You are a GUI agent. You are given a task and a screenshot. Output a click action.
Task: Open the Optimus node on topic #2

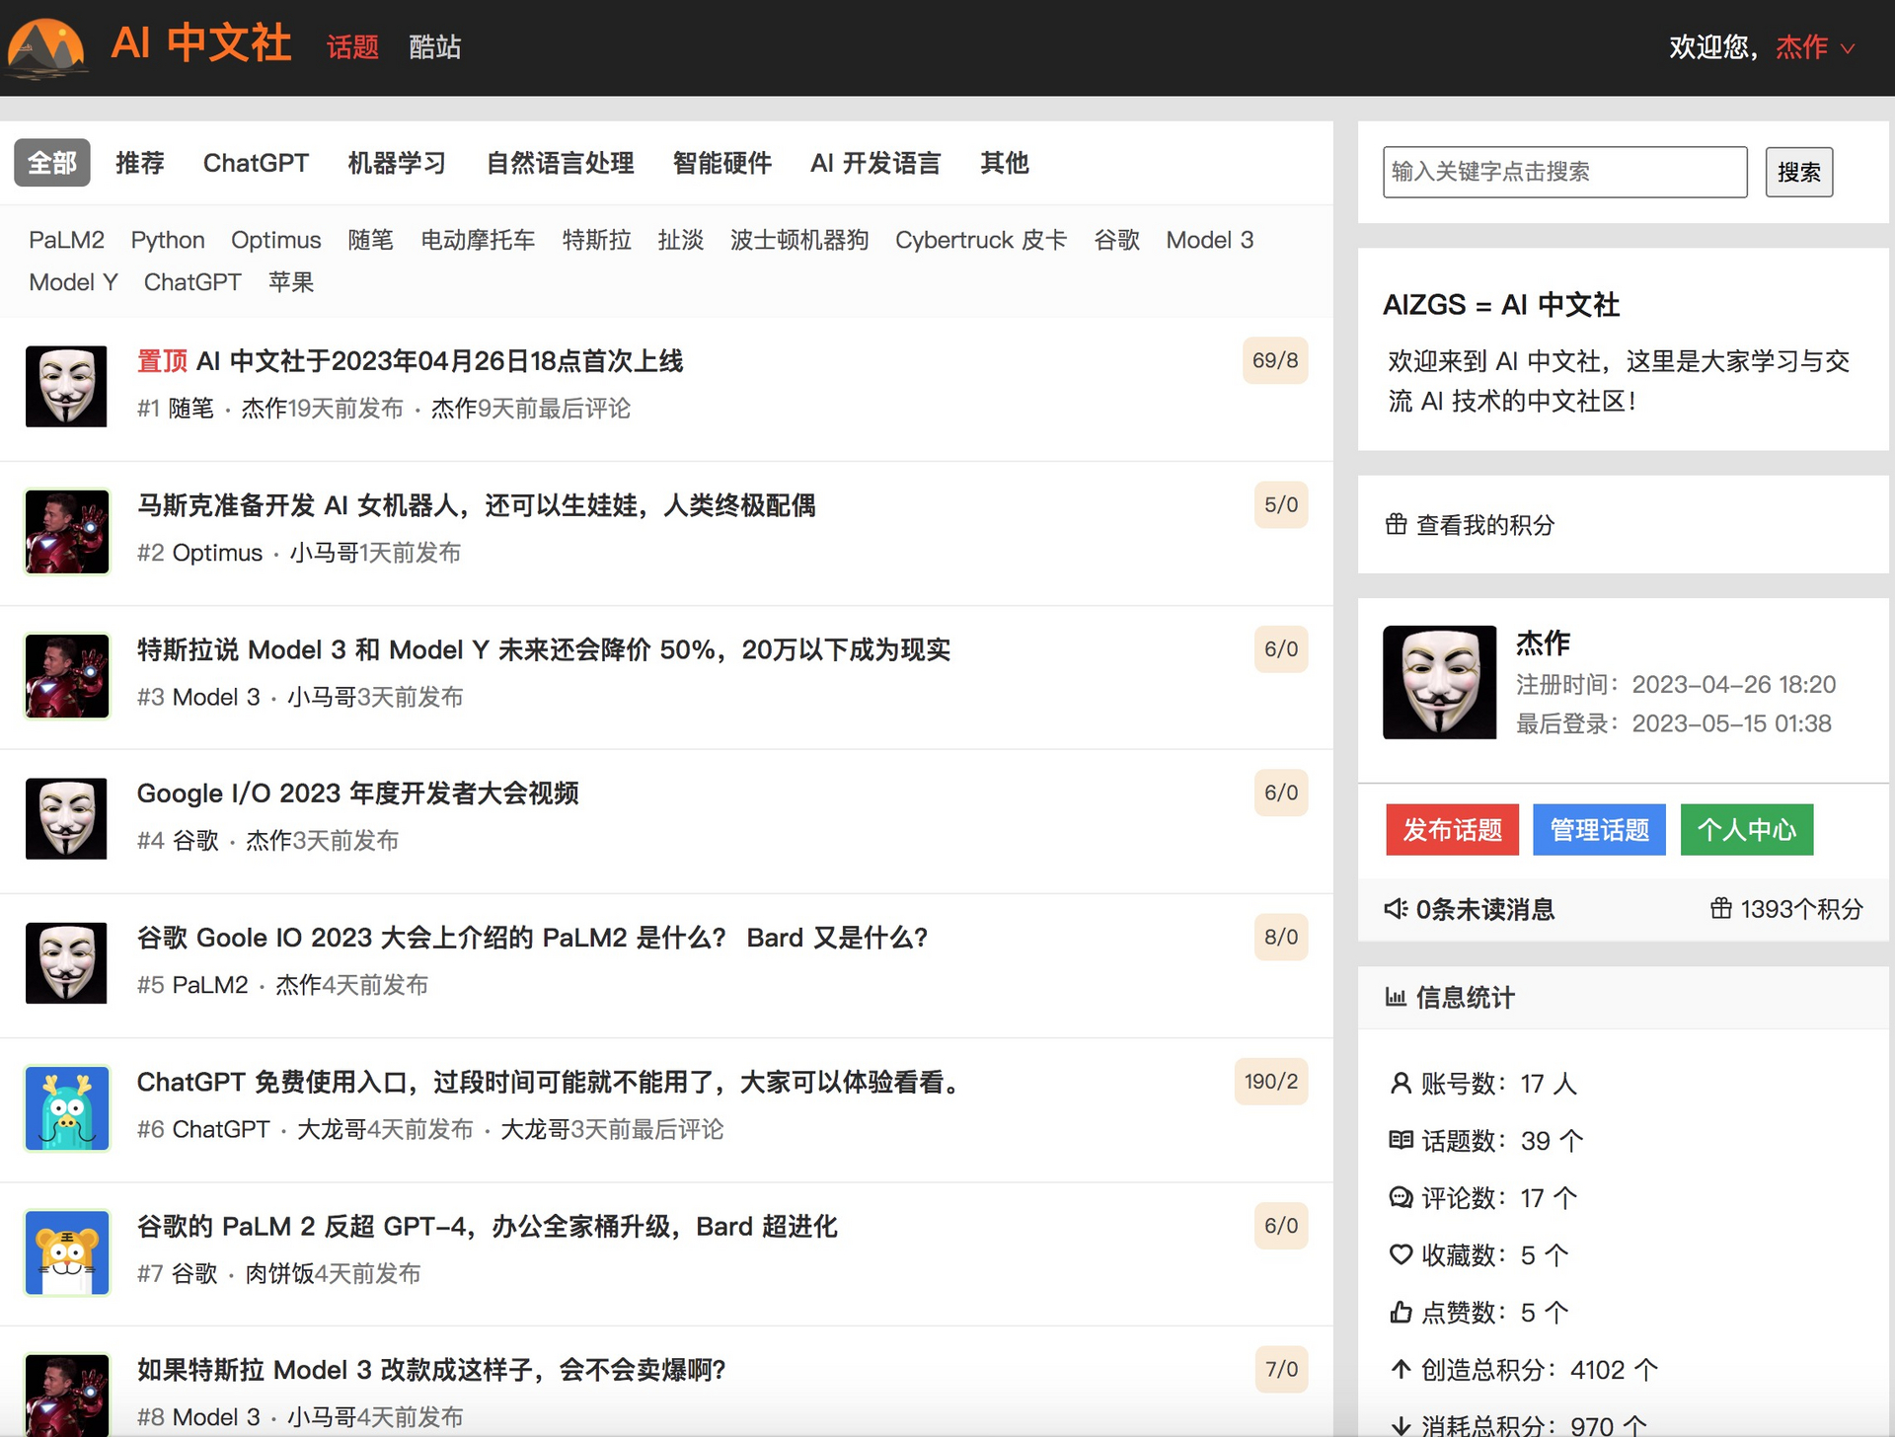217,553
